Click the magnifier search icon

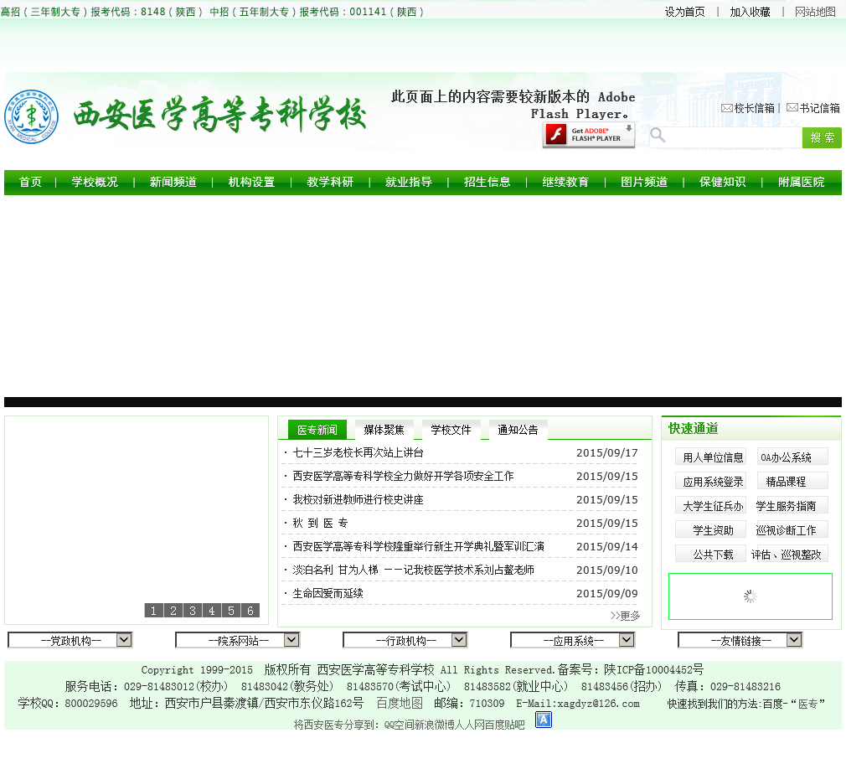(x=658, y=135)
